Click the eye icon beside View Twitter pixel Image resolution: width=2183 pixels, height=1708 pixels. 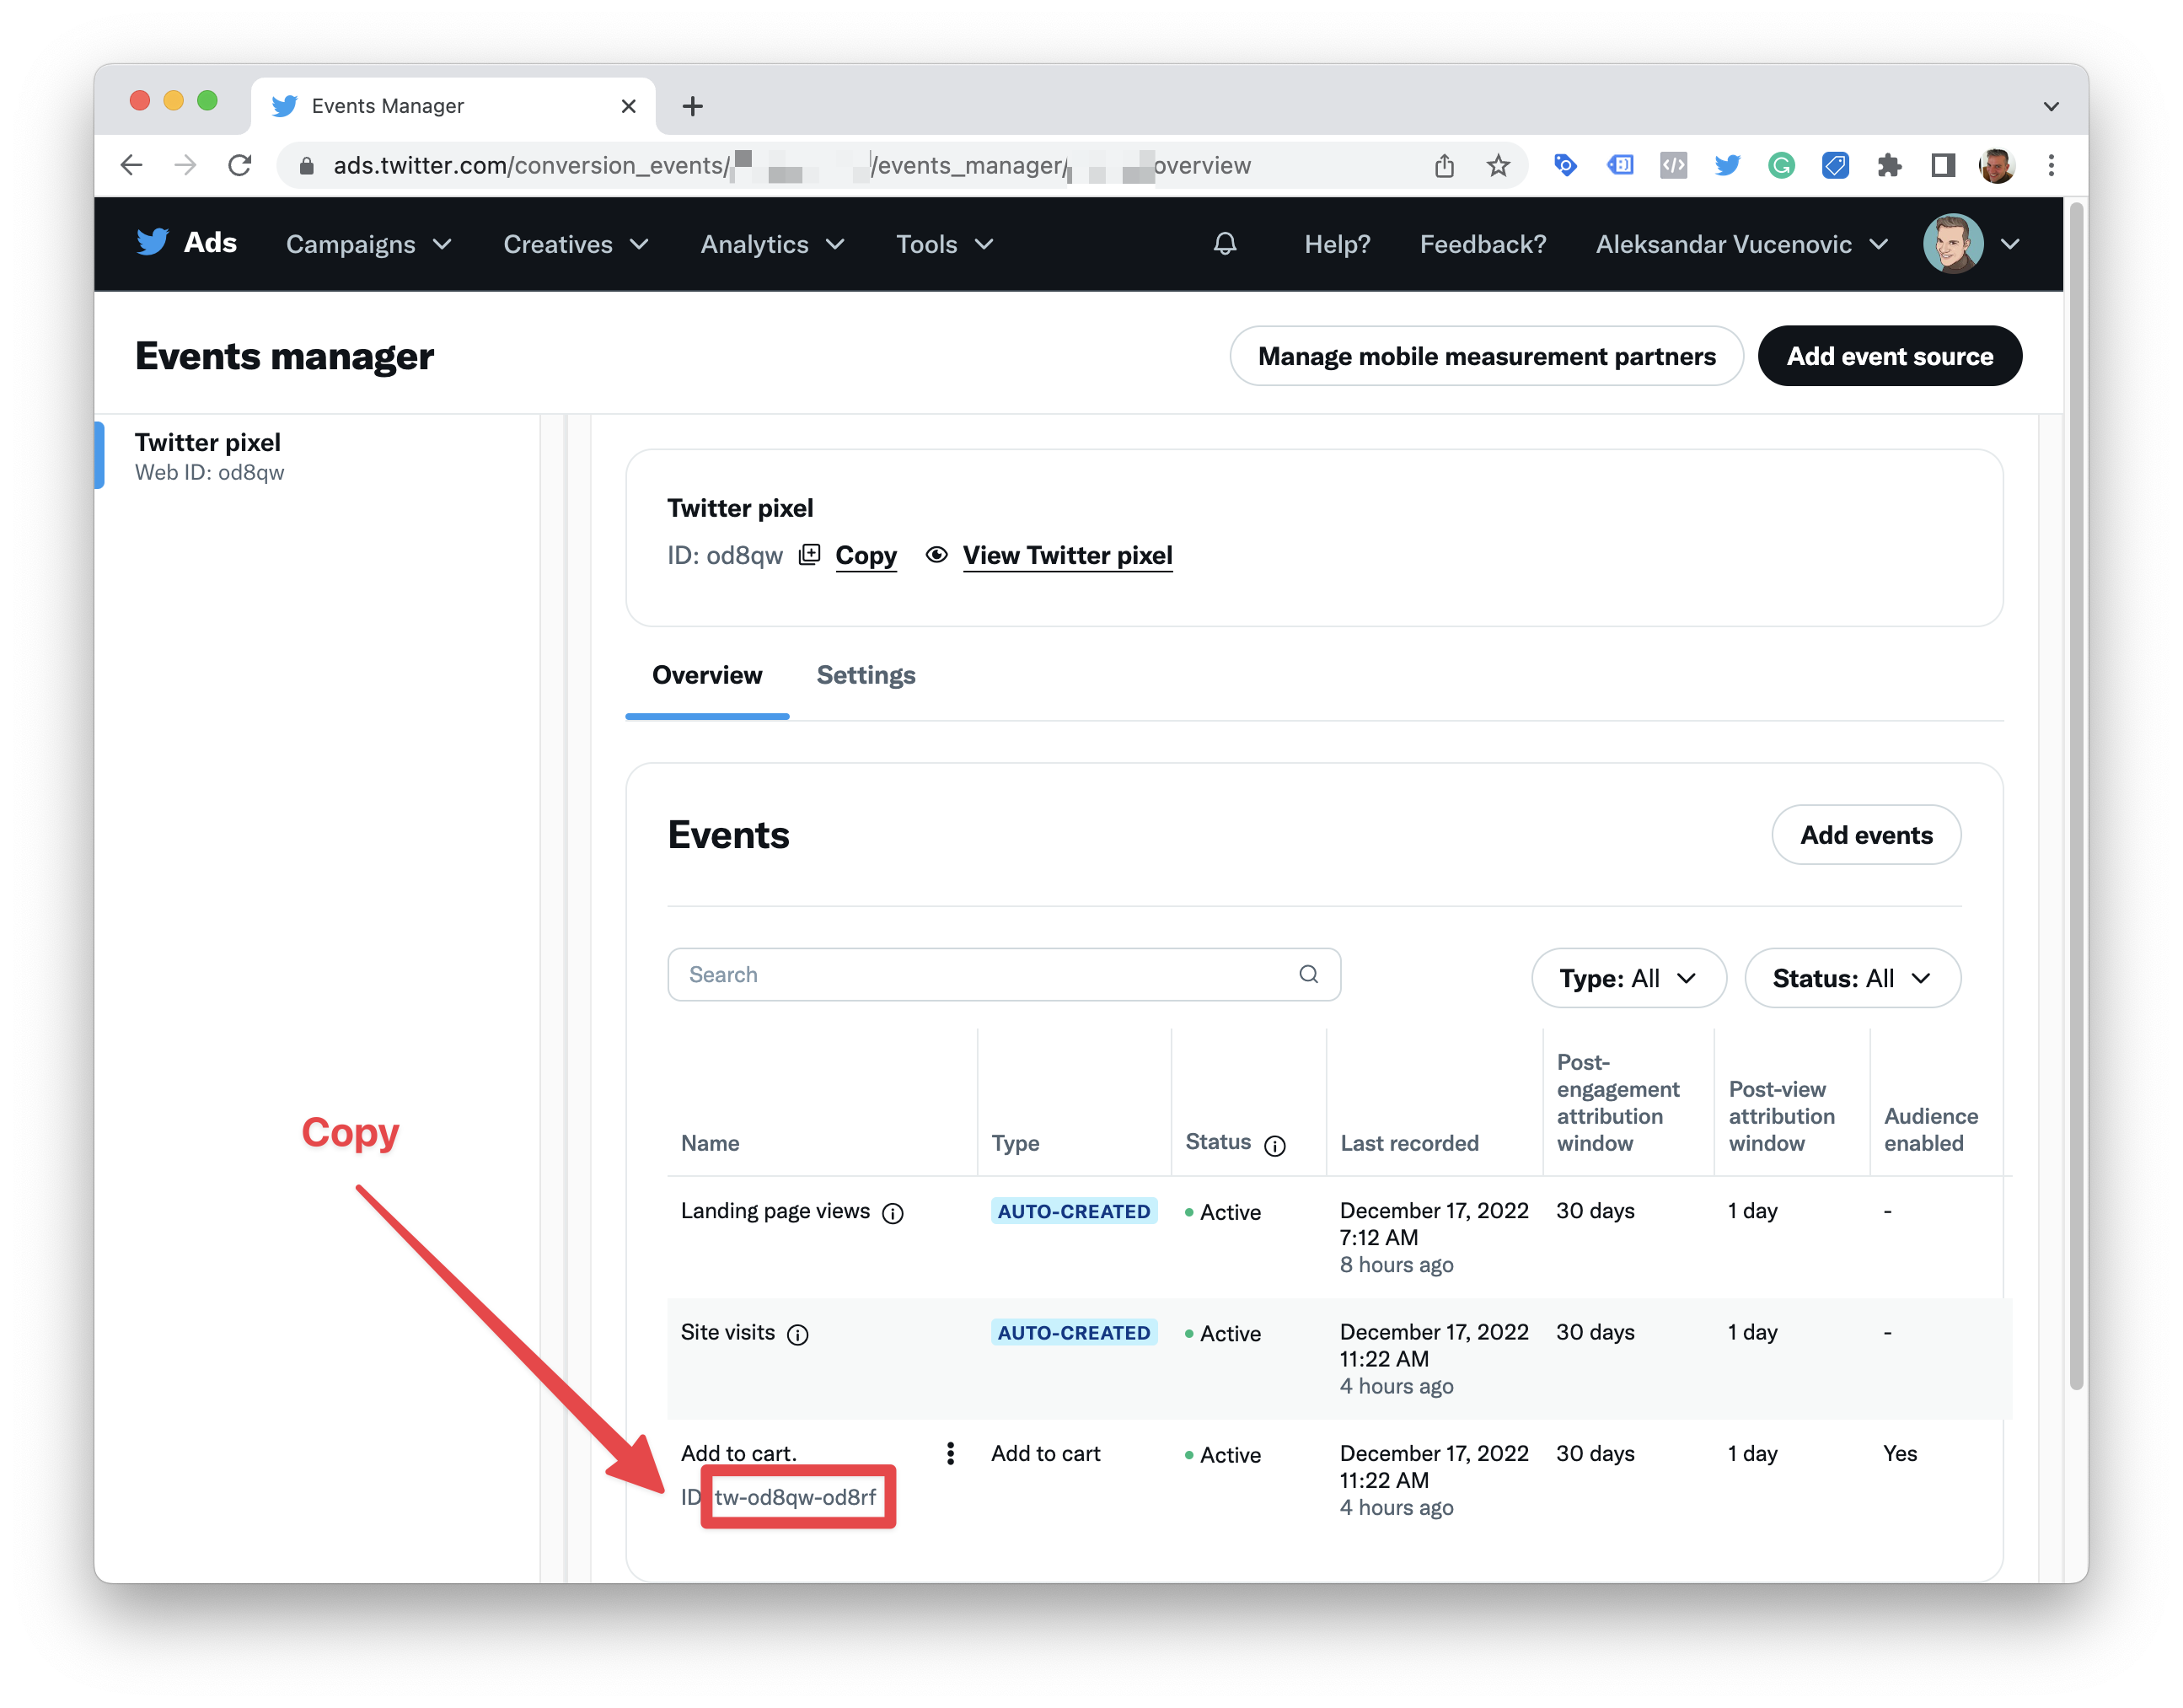tap(936, 554)
